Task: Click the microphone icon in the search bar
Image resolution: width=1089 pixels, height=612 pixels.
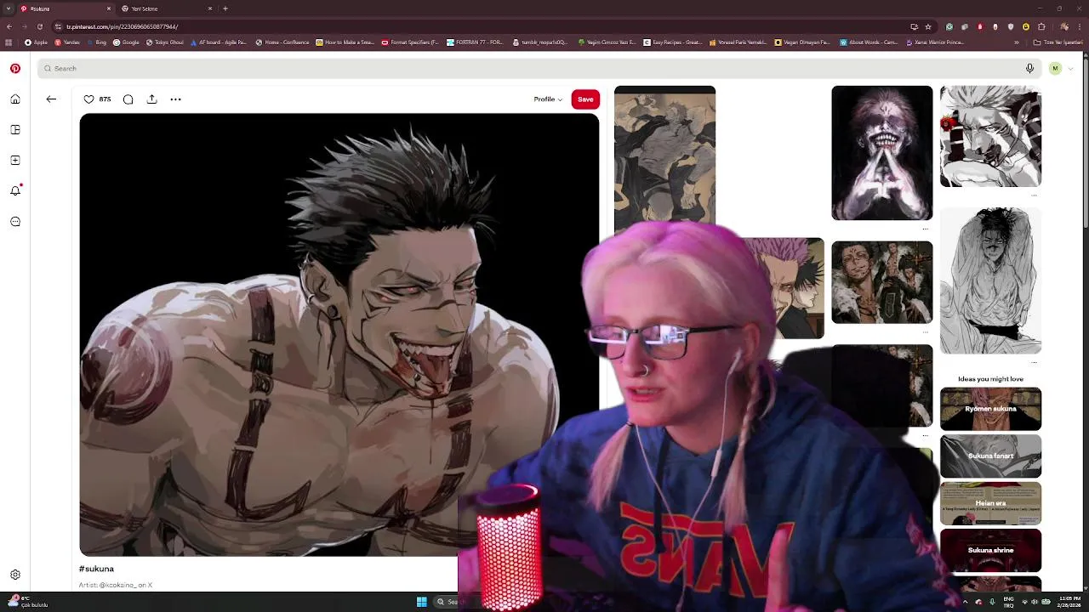Action: [x=1029, y=68]
